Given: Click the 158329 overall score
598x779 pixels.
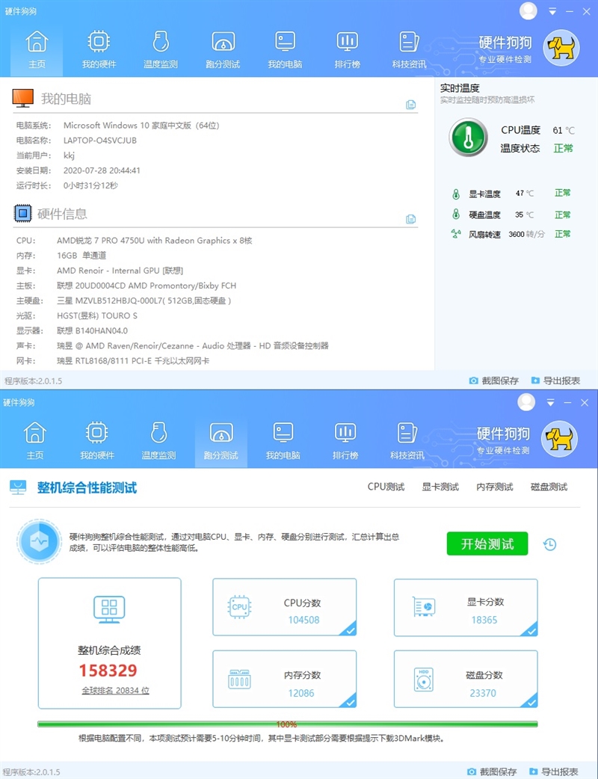Looking at the screenshot, I should (x=108, y=670).
